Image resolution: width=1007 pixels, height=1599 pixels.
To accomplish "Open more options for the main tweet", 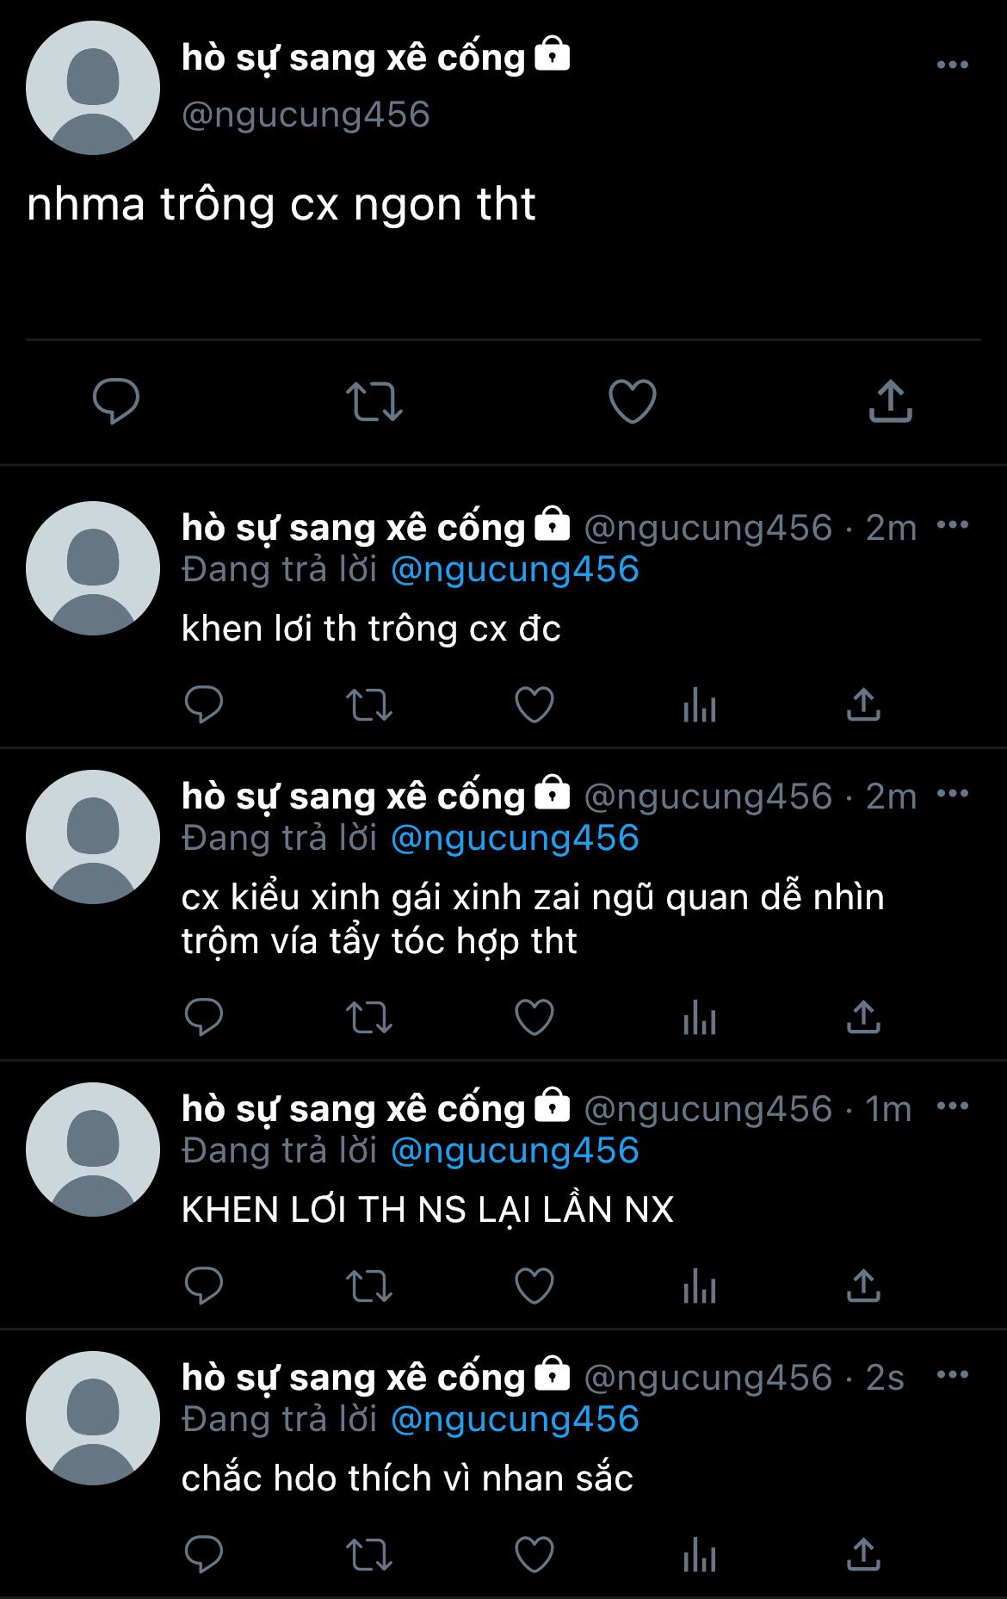I will tap(952, 65).
